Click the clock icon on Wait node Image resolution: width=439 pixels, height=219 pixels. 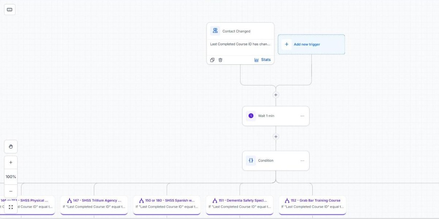pyautogui.click(x=251, y=116)
